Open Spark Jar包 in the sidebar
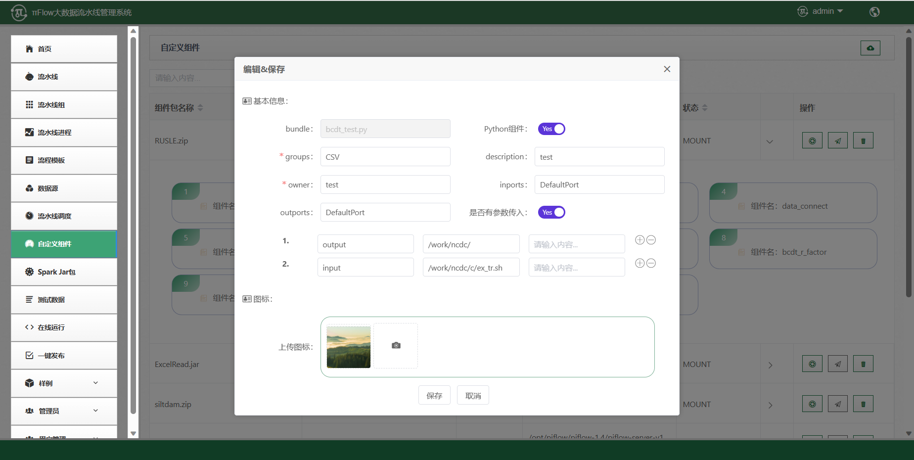The width and height of the screenshot is (914, 460). point(64,272)
